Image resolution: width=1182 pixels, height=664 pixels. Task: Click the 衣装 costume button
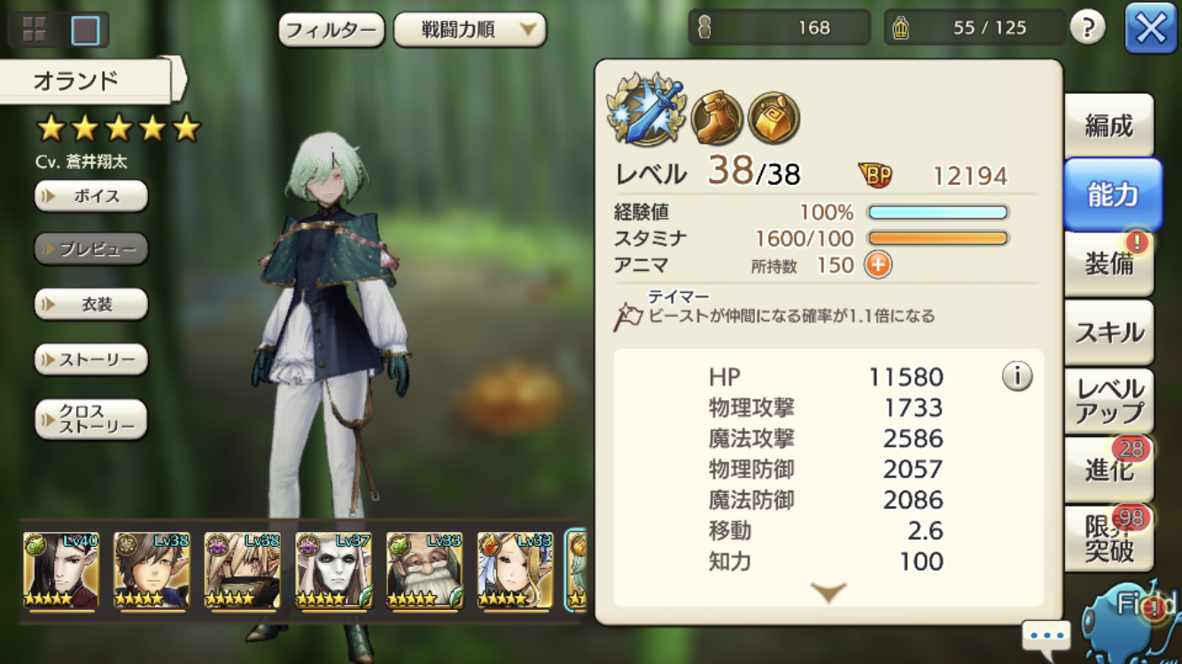point(91,305)
